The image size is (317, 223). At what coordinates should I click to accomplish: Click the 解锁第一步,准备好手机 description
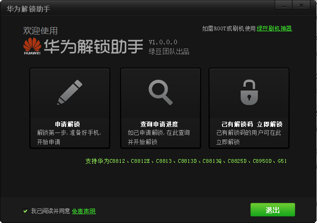(69, 133)
